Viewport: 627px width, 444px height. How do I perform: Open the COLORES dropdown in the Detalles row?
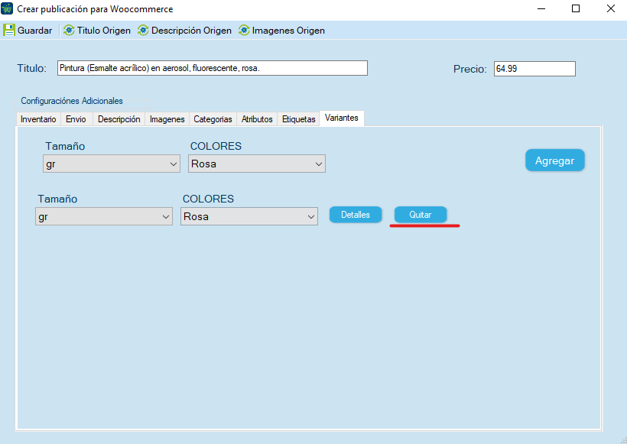click(249, 216)
